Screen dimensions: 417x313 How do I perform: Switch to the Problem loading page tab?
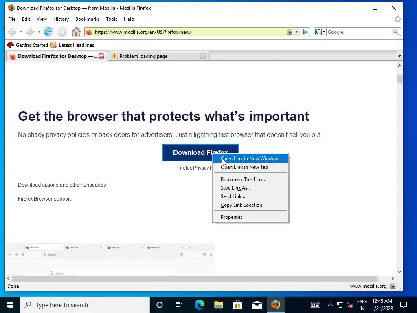click(x=158, y=56)
